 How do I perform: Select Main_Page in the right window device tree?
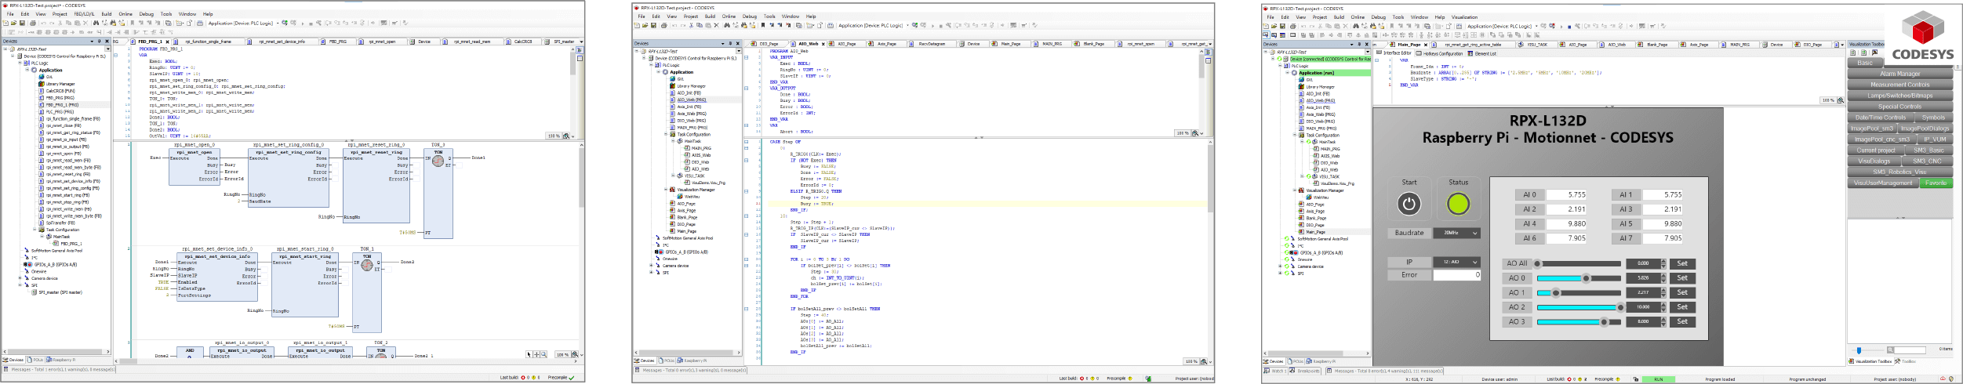pos(1314,232)
